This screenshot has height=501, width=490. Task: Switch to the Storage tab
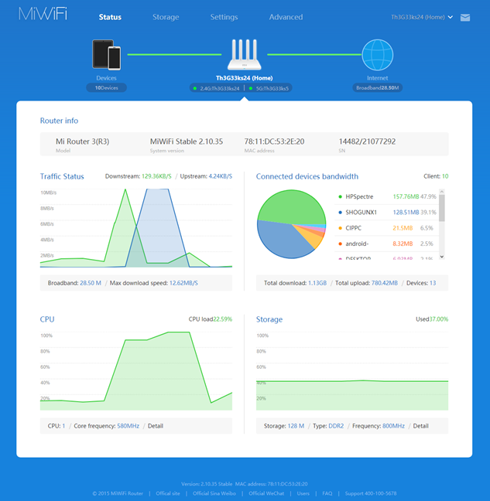pos(166,17)
